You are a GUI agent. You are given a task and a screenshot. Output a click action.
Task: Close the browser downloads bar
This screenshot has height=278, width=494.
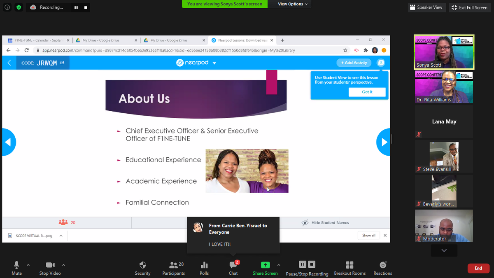pyautogui.click(x=385, y=236)
